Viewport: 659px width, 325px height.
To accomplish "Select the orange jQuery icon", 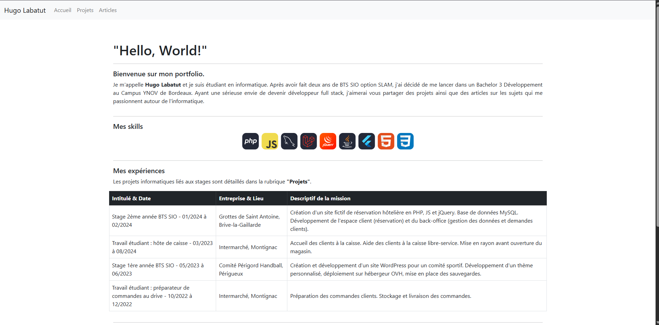I will pyautogui.click(x=328, y=141).
